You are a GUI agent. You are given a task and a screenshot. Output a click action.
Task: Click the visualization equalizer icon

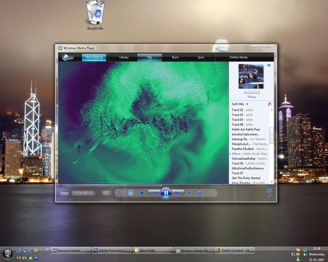coord(64,194)
